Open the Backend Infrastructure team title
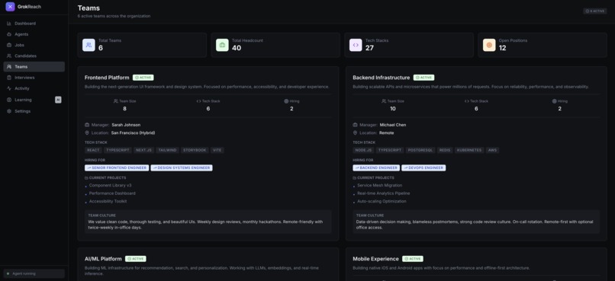Screen dimensions: 615x281 pyautogui.click(x=382, y=78)
